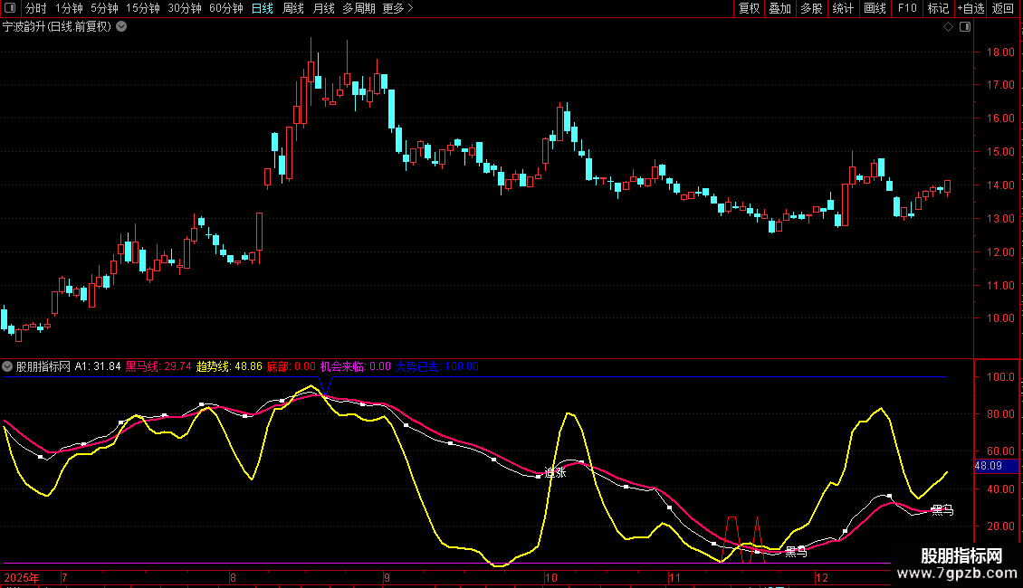Expand the 股朋指标网 indicator dropdown arrow

coord(8,366)
